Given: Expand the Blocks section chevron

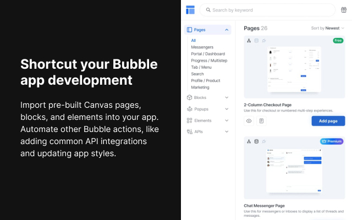Looking at the screenshot, I should (x=227, y=97).
